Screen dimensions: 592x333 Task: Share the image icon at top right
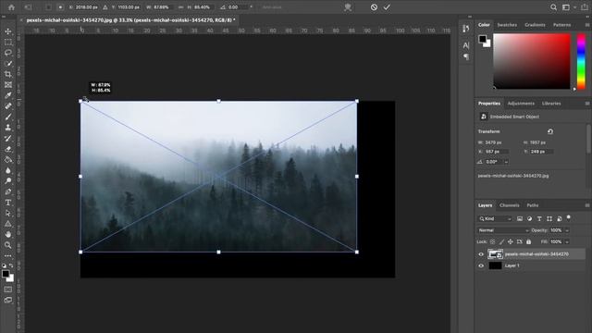pyautogui.click(x=585, y=7)
